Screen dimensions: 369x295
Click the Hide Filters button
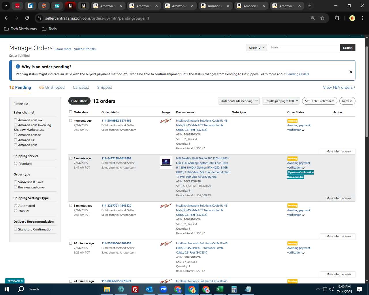click(79, 101)
